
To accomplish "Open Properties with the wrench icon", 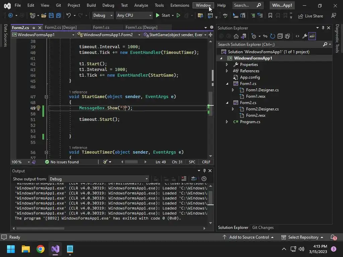I will pos(305,36).
